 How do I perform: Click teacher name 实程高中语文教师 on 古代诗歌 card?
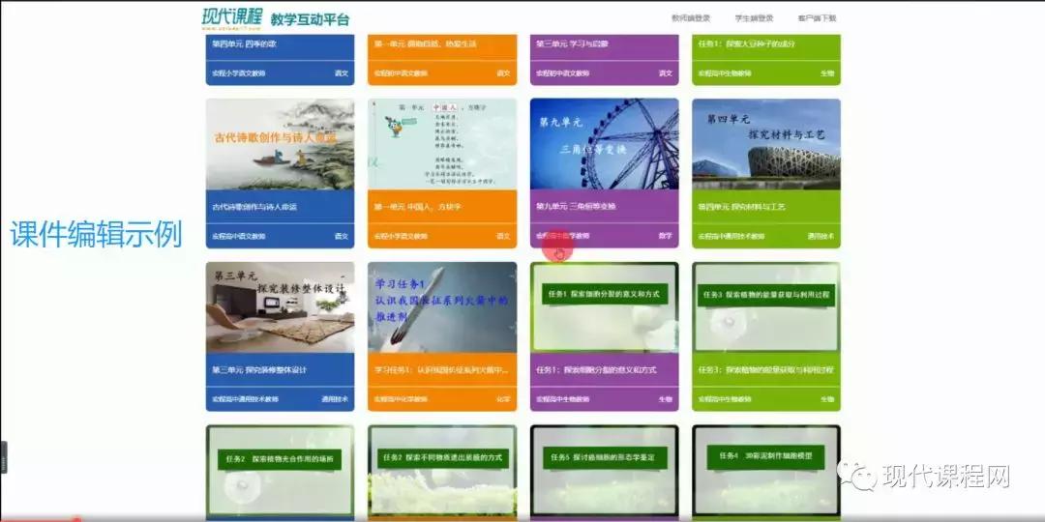[239, 236]
